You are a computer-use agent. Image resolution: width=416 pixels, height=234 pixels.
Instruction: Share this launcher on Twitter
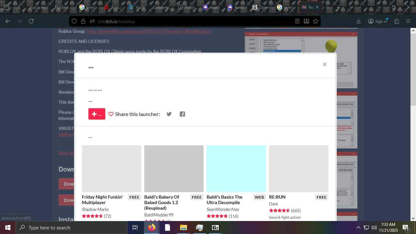[169, 114]
